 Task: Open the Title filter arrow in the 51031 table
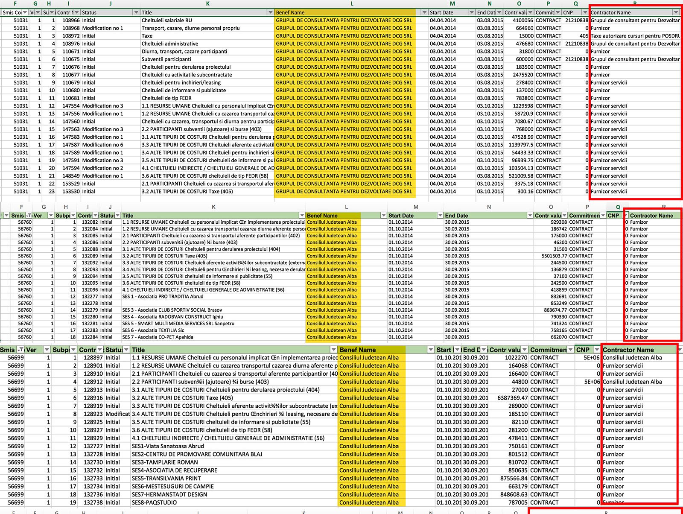tap(270, 12)
